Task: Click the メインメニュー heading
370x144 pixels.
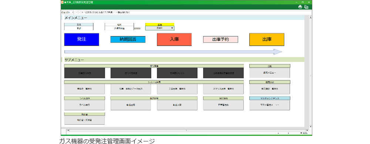Action: tap(76, 18)
